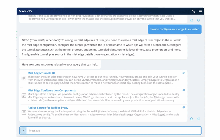Open the Radius Source for RadSec Proxy link
This screenshot has width=220, height=140.
[x=48, y=108]
